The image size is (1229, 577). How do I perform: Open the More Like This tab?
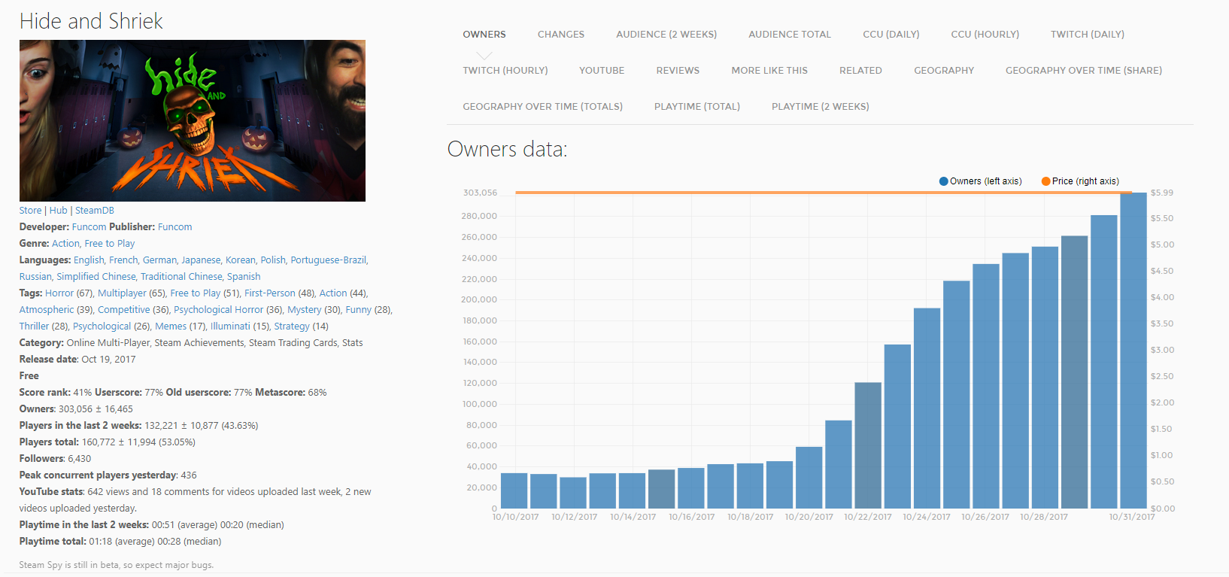[x=769, y=71]
